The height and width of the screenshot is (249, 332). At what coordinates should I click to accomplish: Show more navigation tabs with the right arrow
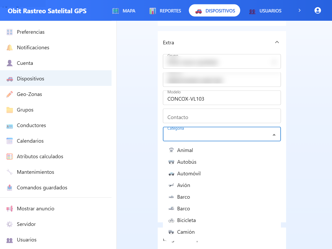(300, 10)
